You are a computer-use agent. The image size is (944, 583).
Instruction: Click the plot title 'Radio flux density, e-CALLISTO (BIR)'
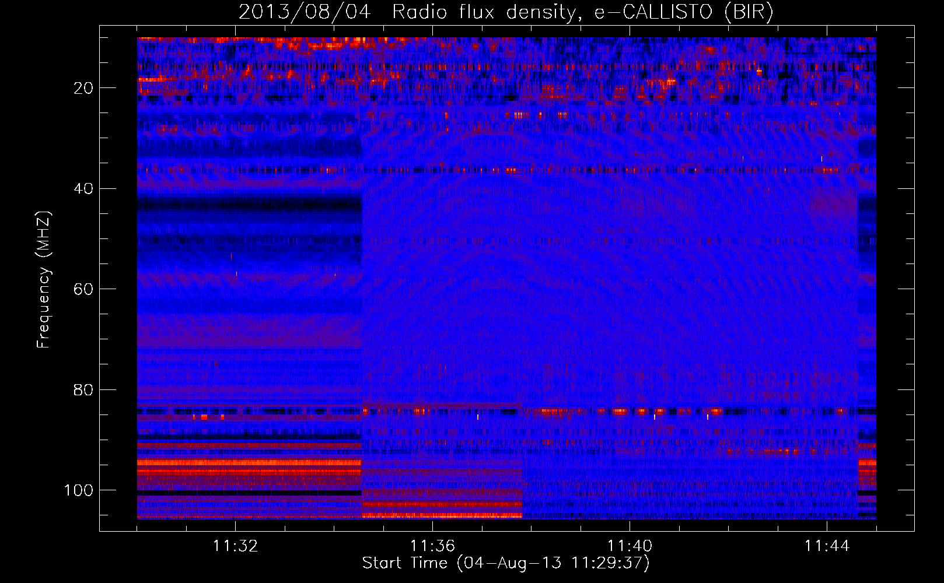pyautogui.click(x=583, y=12)
